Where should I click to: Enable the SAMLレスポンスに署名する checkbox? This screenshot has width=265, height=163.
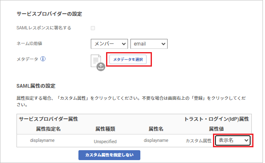pyautogui.click(x=93, y=28)
